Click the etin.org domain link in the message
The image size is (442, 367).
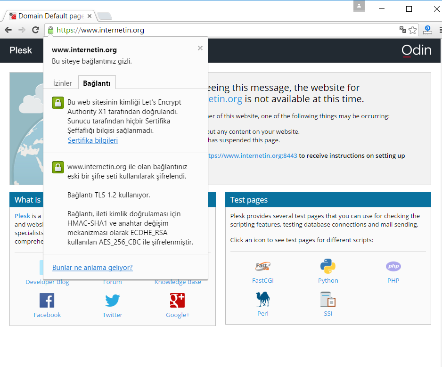coord(225,99)
